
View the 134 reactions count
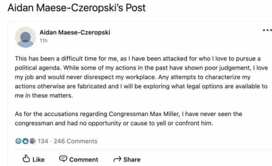point(43,141)
